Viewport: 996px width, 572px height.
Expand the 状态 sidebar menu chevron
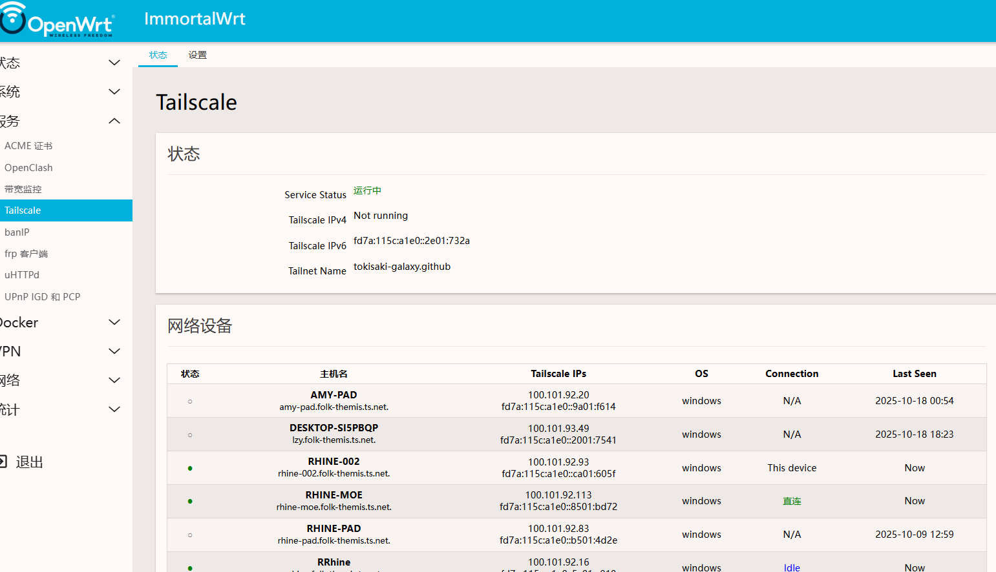click(114, 63)
